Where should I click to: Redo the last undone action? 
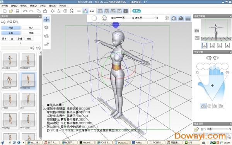coord(31,11)
